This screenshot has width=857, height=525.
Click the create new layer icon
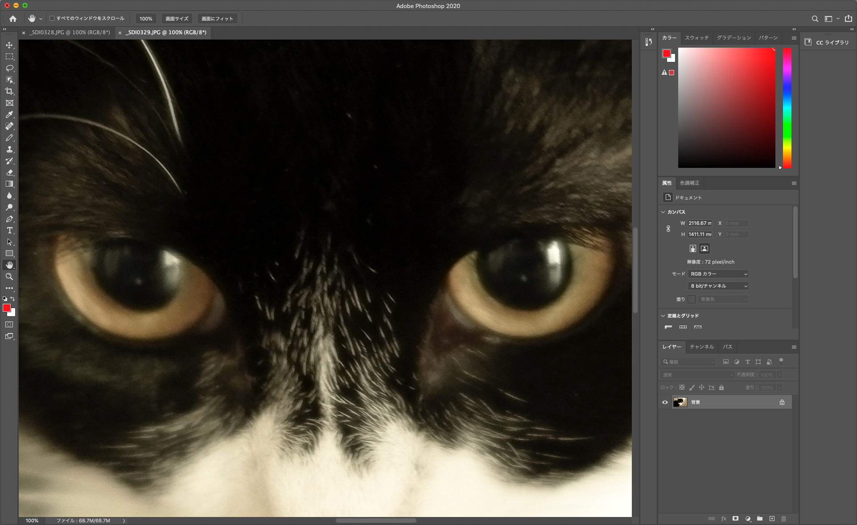pos(772,518)
